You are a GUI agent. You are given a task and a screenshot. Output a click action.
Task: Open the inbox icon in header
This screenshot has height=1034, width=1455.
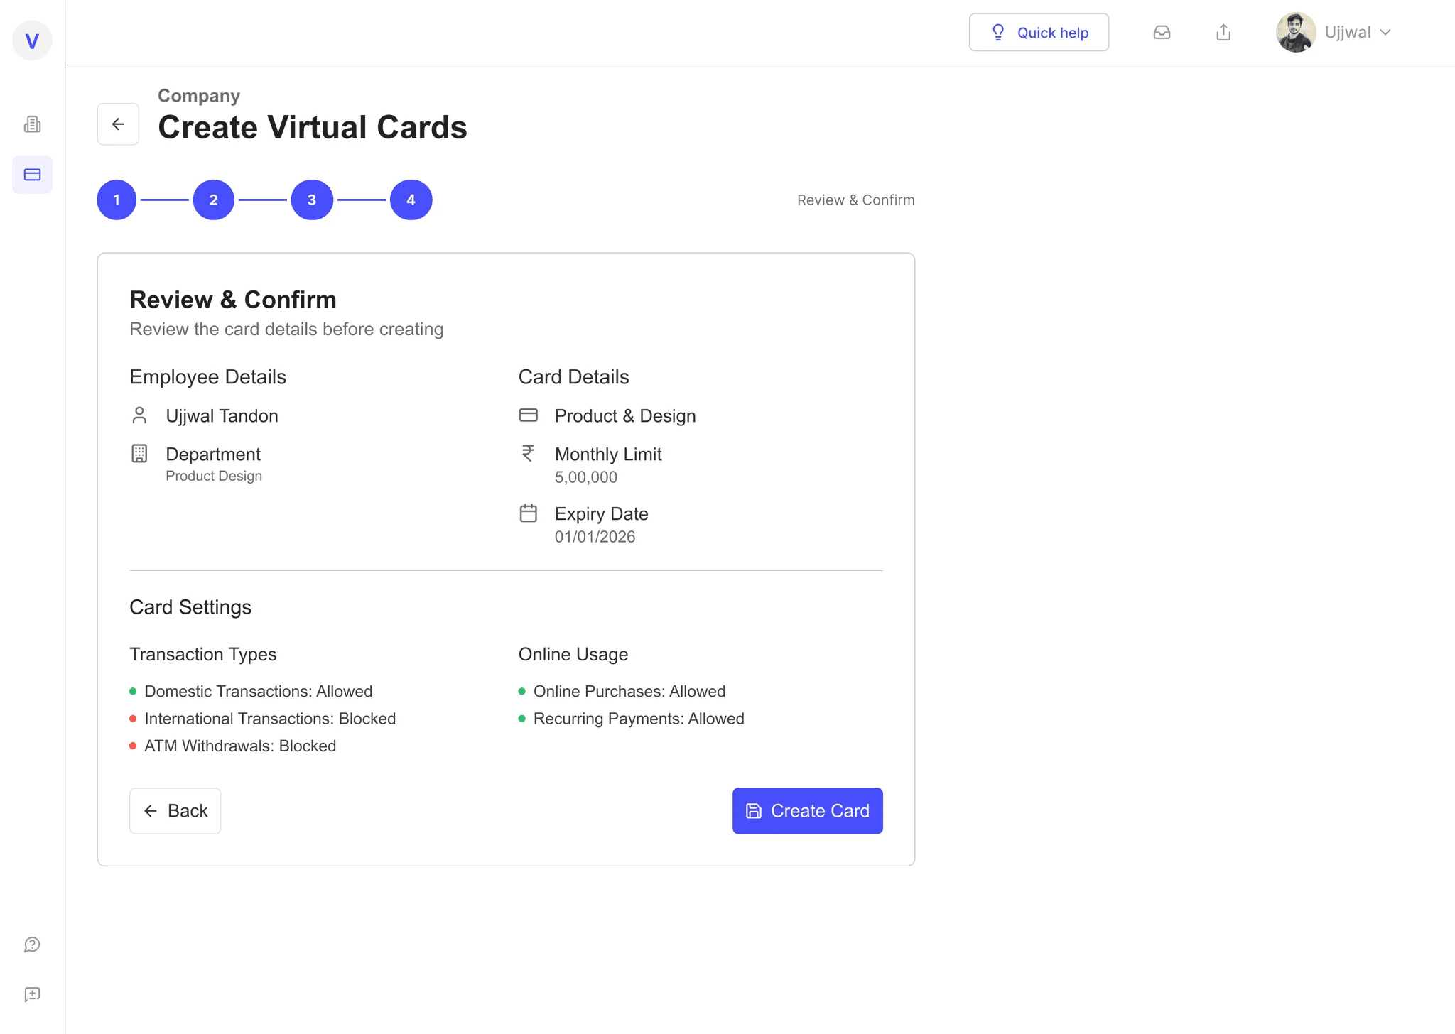pyautogui.click(x=1162, y=33)
